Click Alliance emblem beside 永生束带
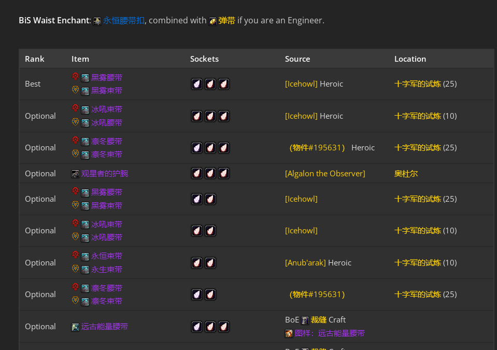The image size is (497, 350). tap(75, 269)
